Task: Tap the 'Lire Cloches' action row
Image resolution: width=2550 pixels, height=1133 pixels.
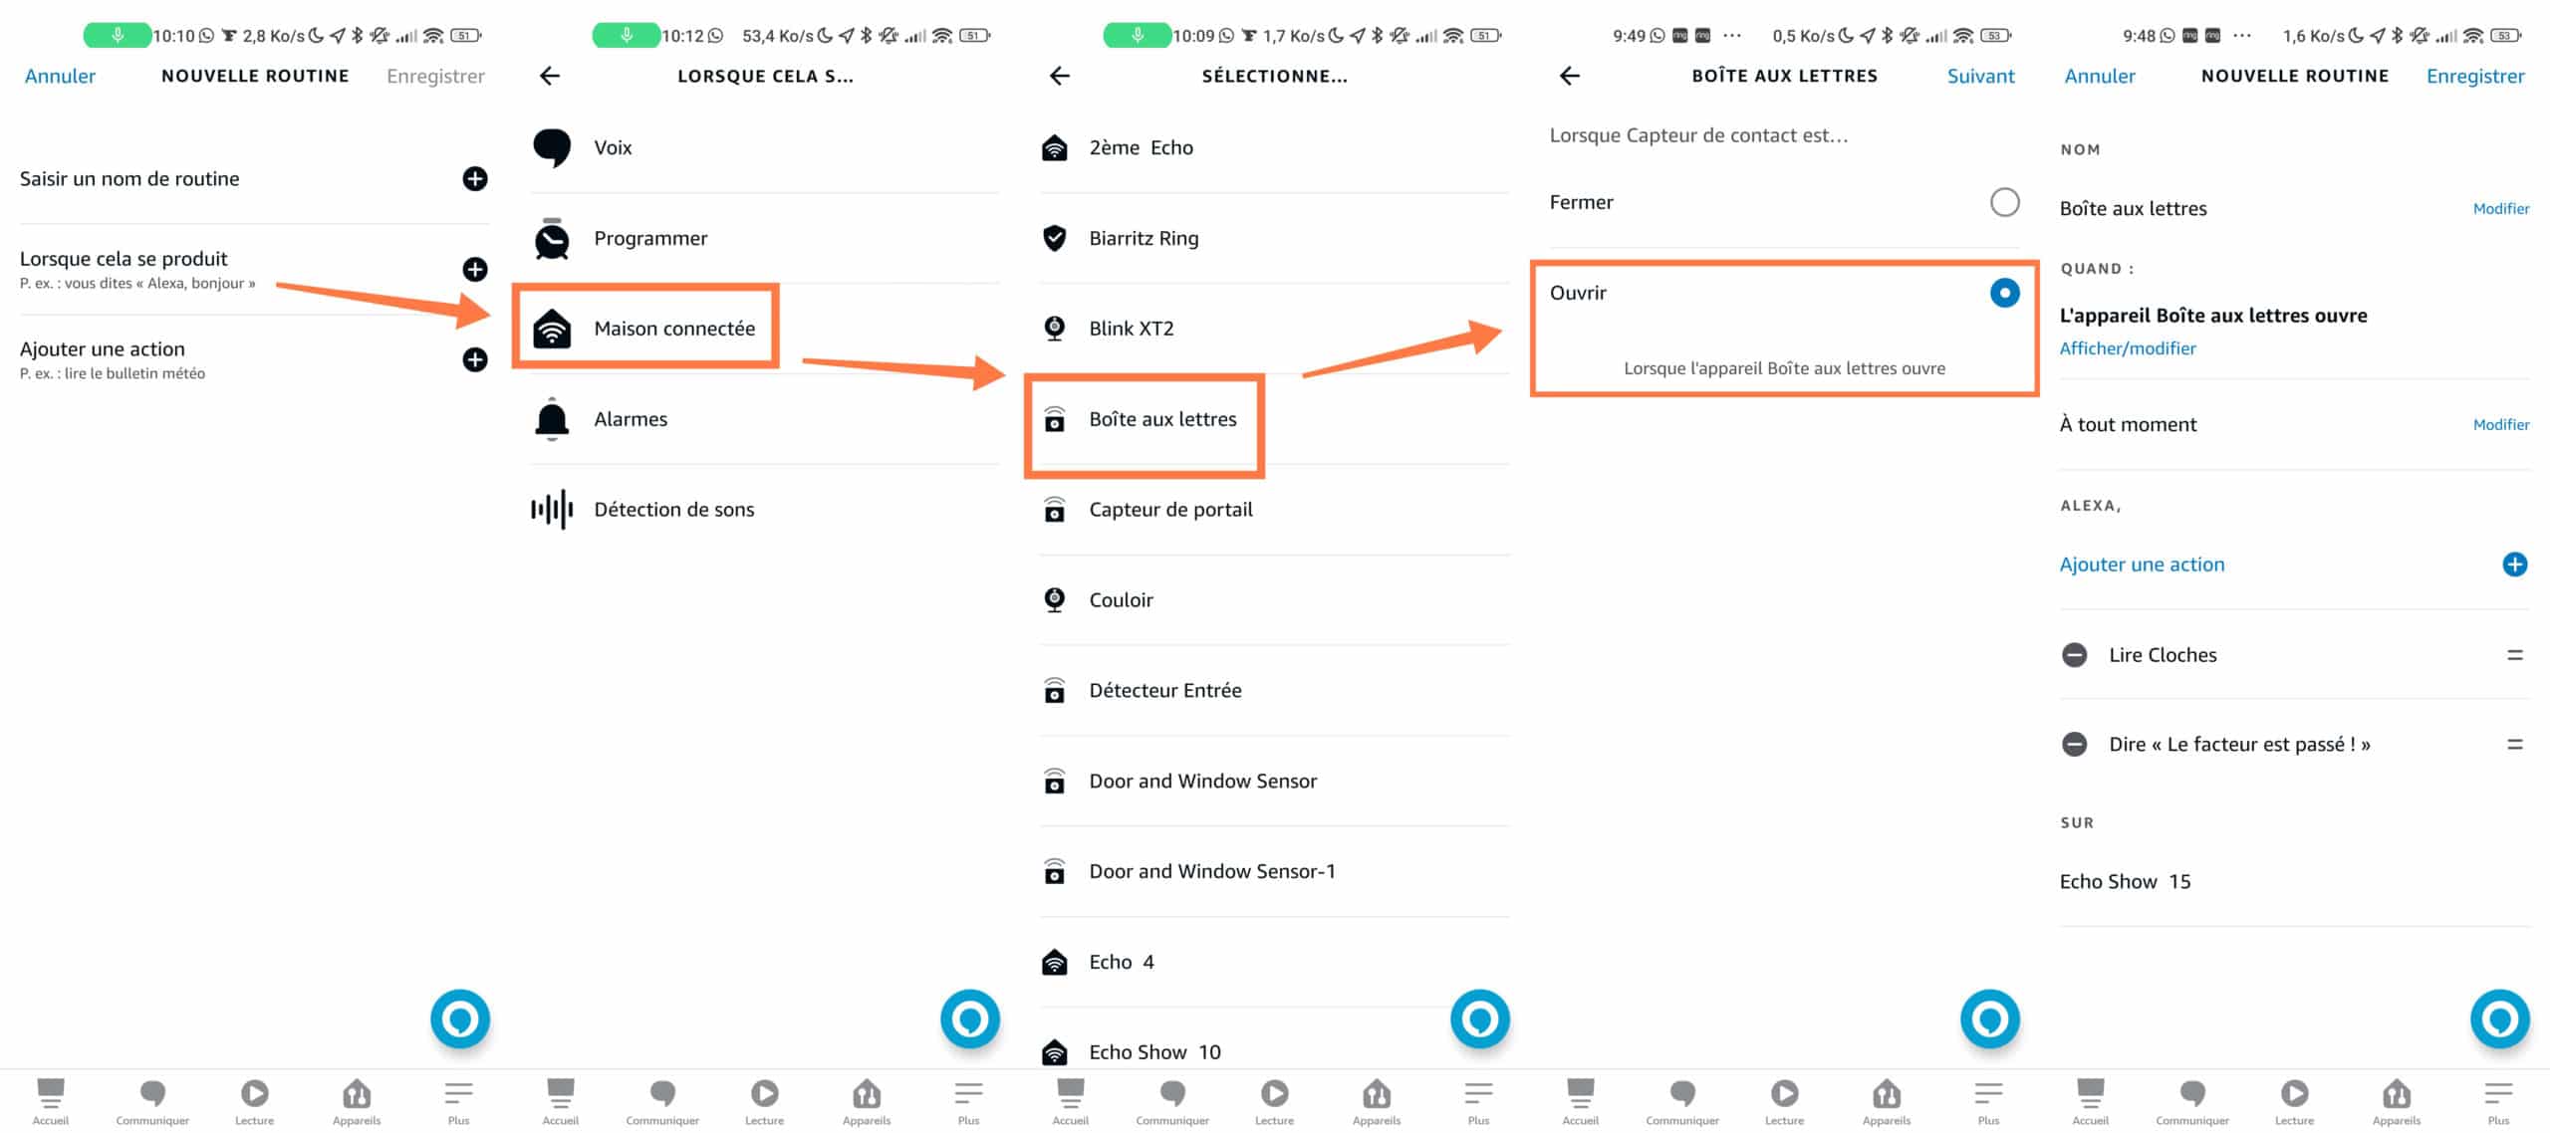Action: pyautogui.click(x=2295, y=655)
